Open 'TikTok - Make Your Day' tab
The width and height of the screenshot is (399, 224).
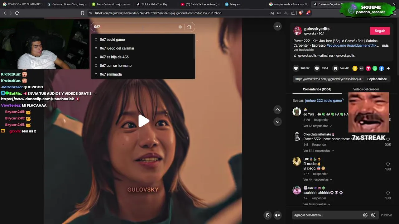pyautogui.click(x=154, y=4)
